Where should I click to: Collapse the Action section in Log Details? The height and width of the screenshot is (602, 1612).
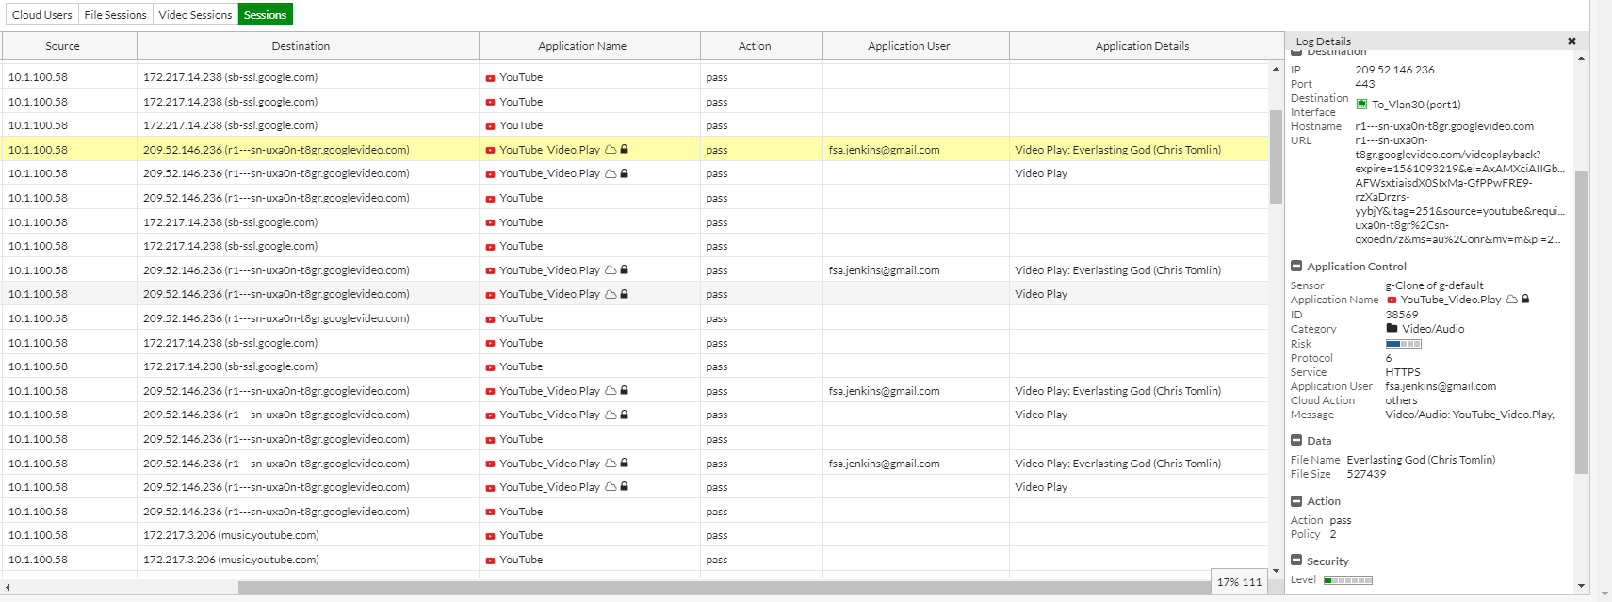click(x=1296, y=501)
